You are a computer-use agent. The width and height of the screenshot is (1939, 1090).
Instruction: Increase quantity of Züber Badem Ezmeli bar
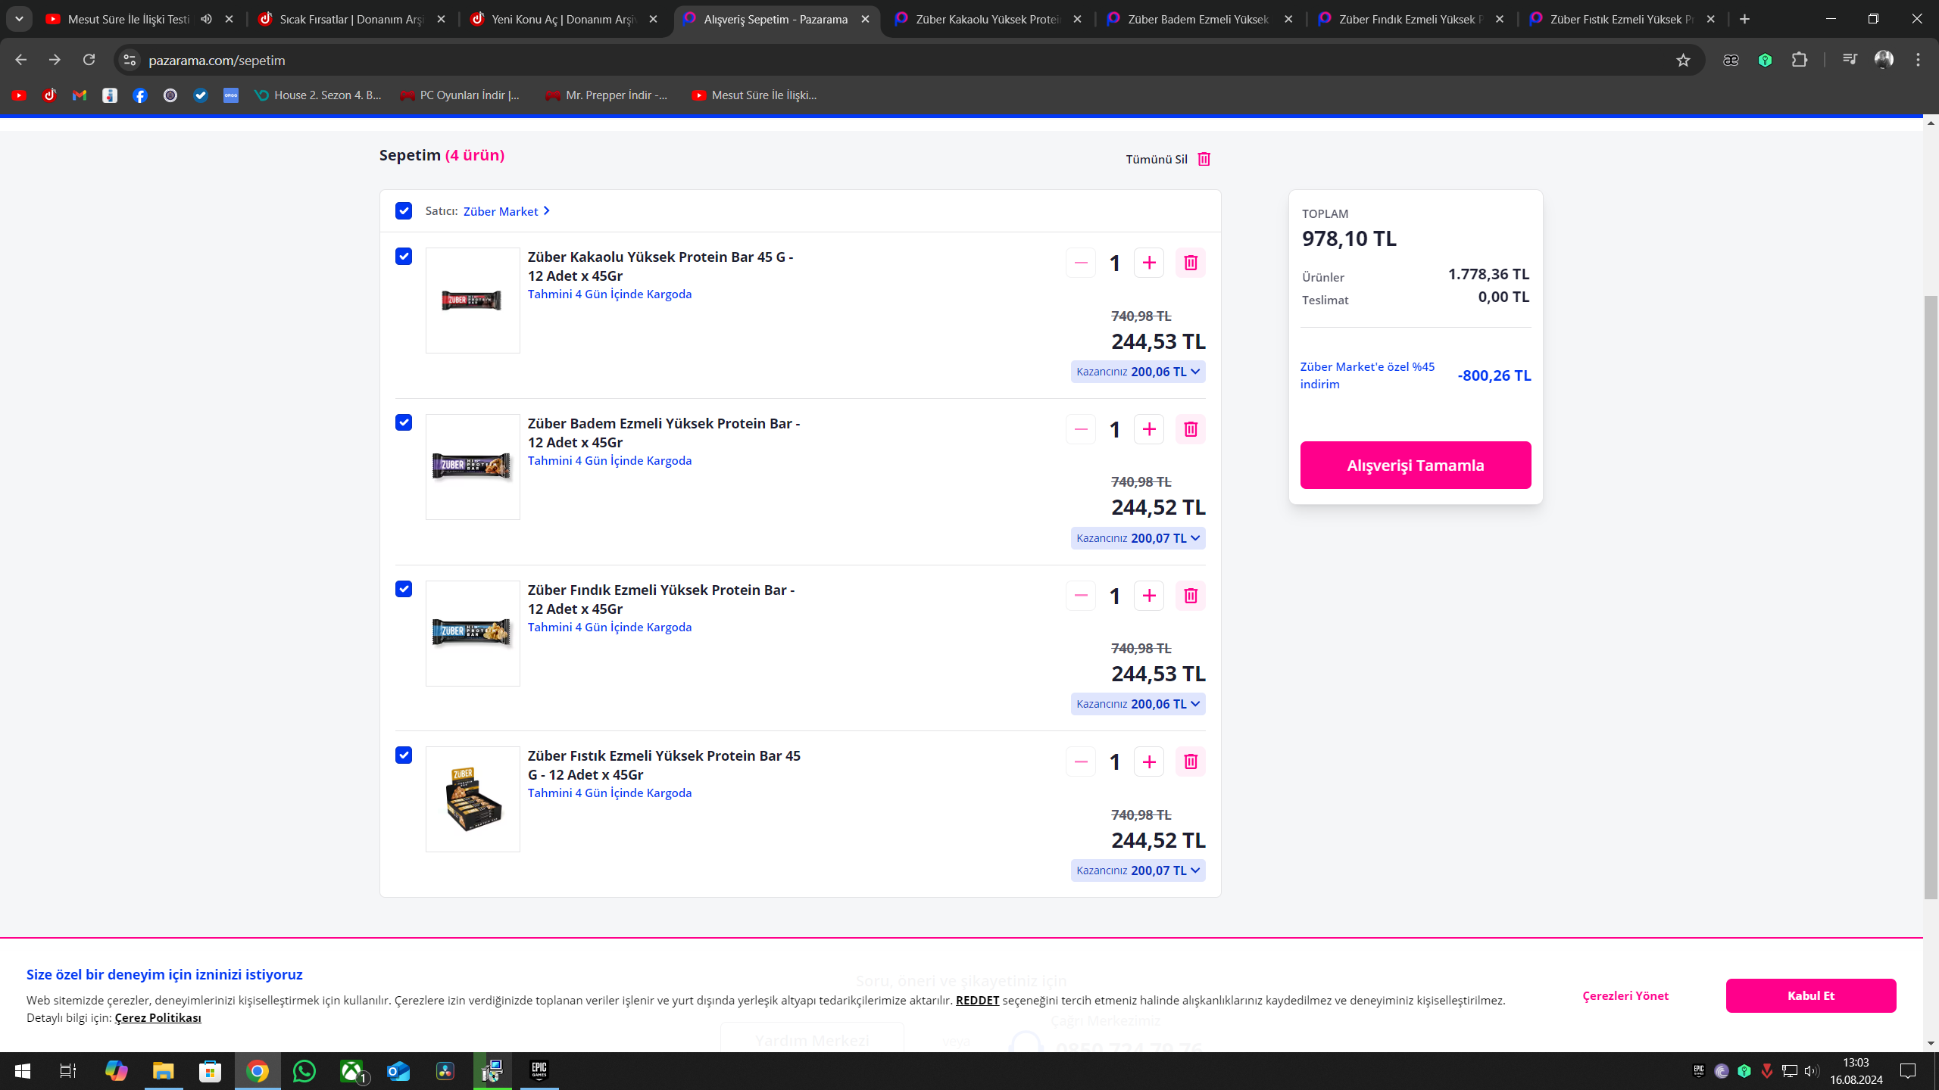[x=1148, y=429]
